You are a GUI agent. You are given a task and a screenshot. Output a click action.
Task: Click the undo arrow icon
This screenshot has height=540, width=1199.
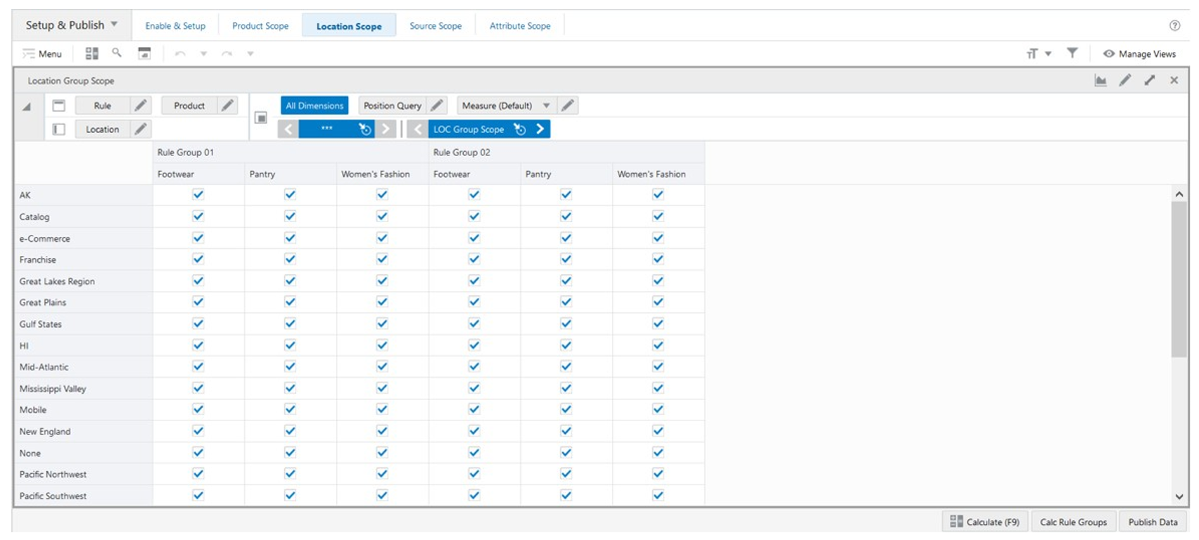point(180,53)
